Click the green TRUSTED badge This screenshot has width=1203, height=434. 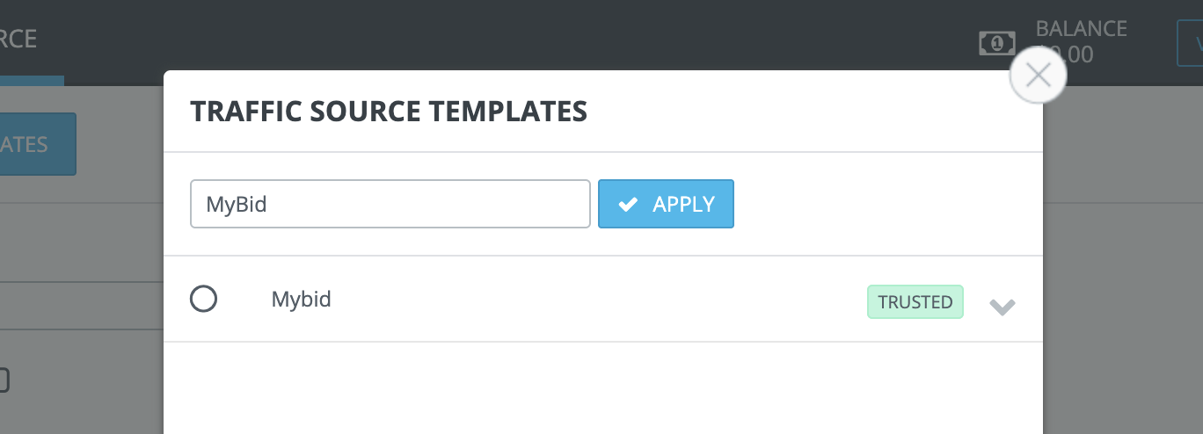[x=915, y=302]
